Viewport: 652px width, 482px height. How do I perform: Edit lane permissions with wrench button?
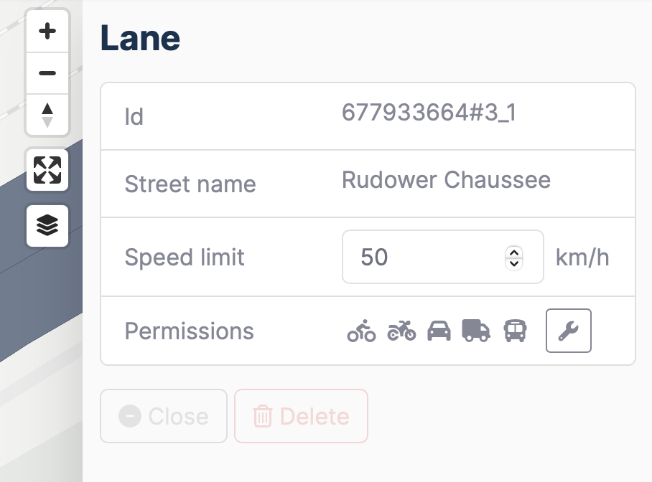(x=568, y=331)
